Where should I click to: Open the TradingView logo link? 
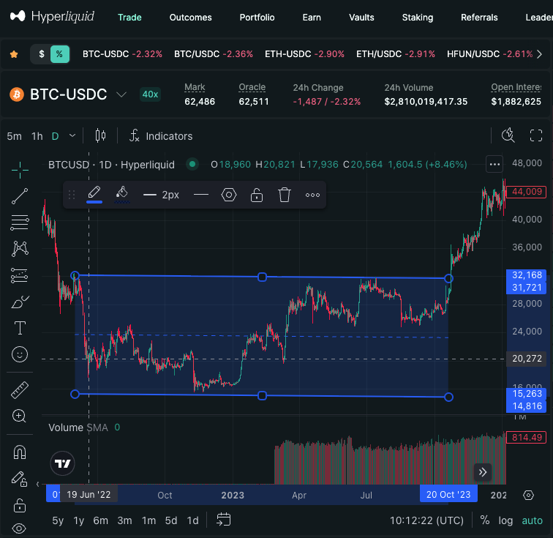pyautogui.click(x=63, y=463)
